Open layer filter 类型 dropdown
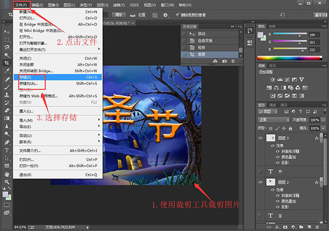This screenshot has height=231, width=329. [x=268, y=111]
